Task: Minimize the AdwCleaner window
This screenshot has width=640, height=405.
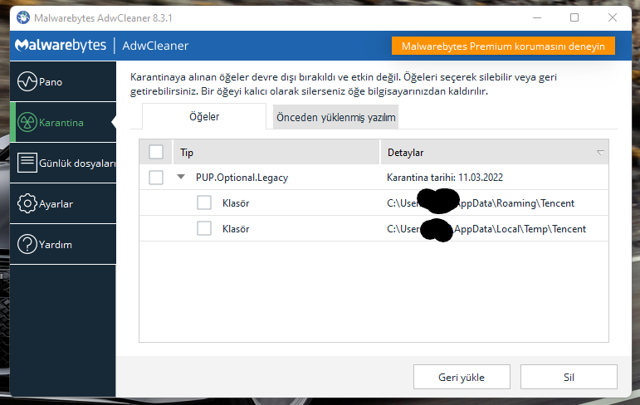Action: [x=537, y=17]
